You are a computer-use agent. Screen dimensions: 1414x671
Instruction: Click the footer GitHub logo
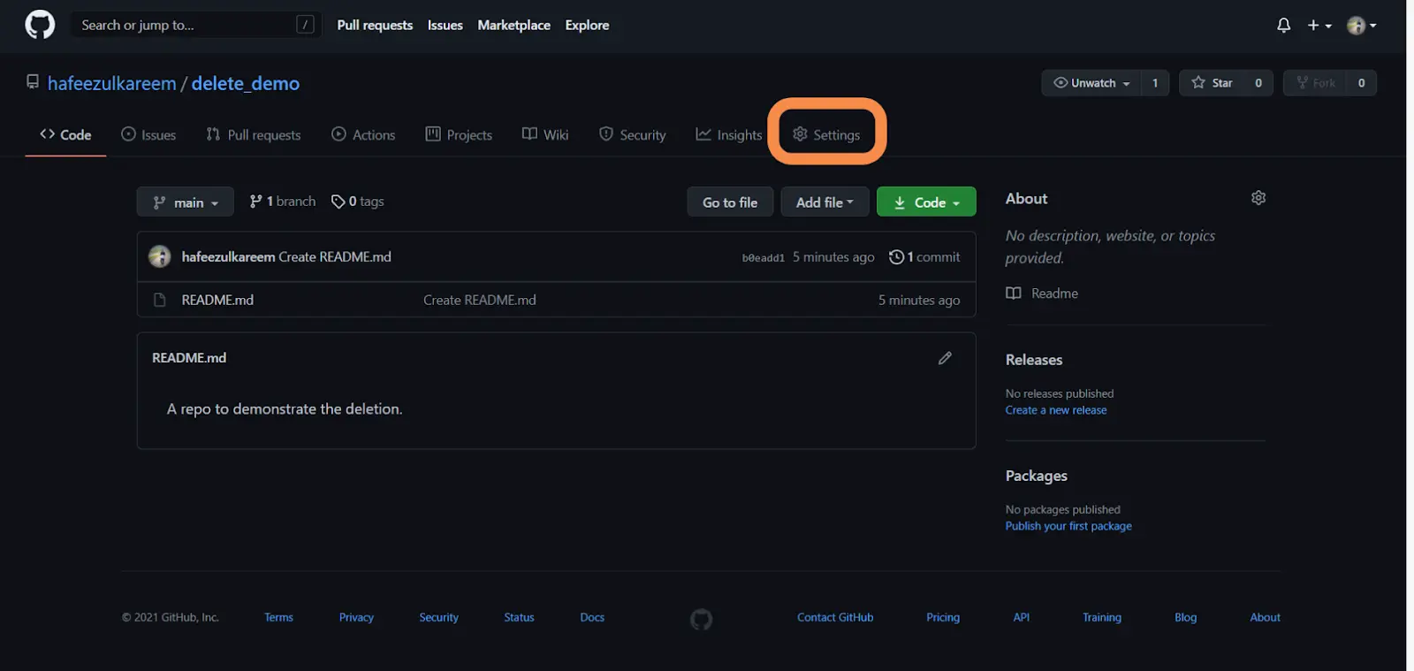point(701,619)
